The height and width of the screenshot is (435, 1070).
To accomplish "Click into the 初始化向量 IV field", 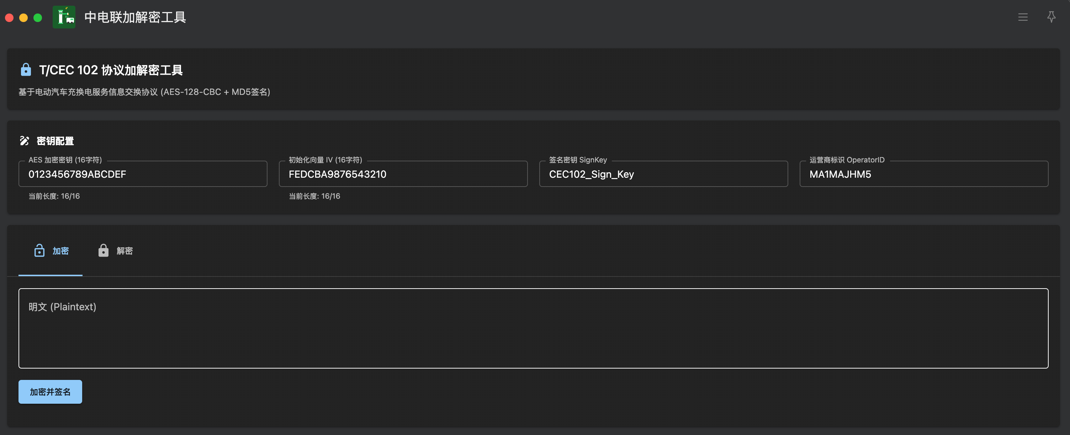I will (403, 174).
